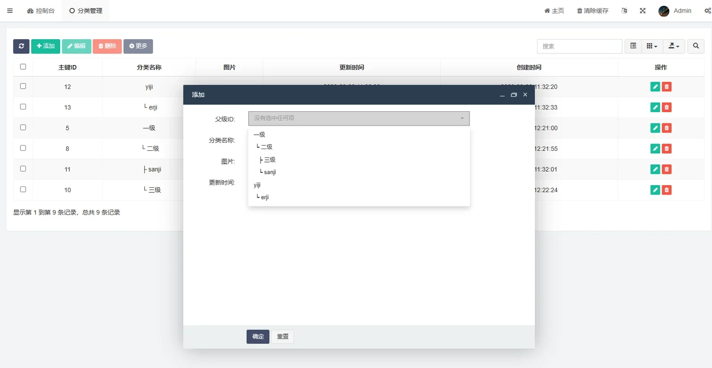Open the columns visibility dropdown

coord(652,46)
